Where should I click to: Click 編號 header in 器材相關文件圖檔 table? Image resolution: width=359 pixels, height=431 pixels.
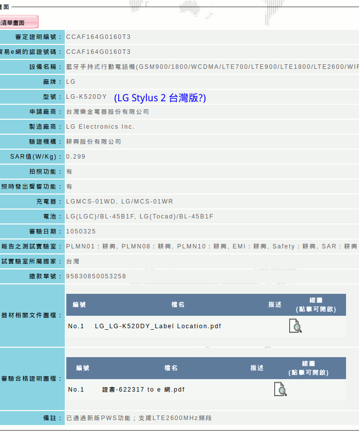[79, 305]
